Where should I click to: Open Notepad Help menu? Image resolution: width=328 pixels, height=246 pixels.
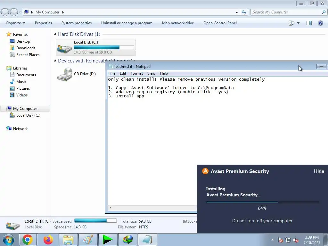pos(164,73)
